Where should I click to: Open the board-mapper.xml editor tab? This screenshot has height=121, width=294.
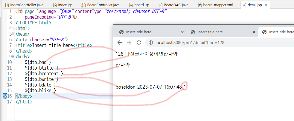point(216,5)
